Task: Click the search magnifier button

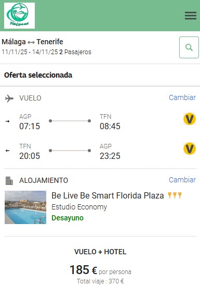Action: point(189,47)
